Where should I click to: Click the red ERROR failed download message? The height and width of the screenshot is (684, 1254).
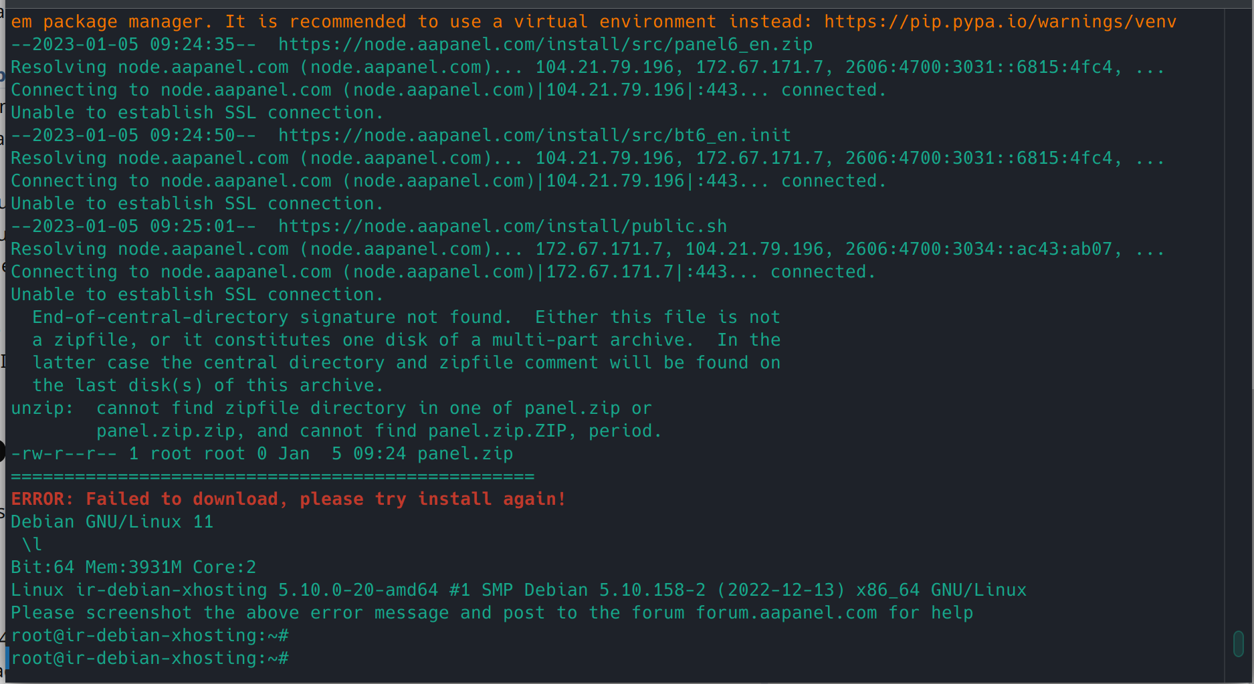point(288,499)
